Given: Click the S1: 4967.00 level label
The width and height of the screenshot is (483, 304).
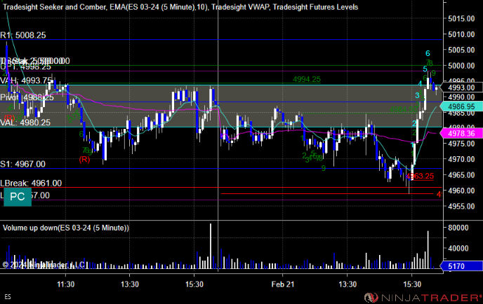Looking at the screenshot, I should pos(22,164).
